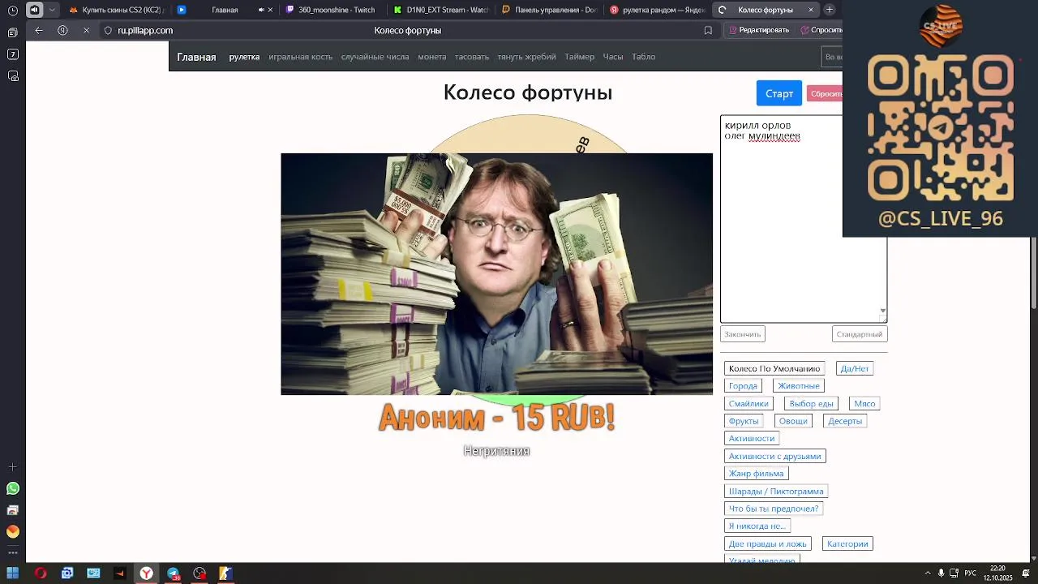
Task: Select the Шарады / Пиктограмма preset
Action: tap(776, 492)
